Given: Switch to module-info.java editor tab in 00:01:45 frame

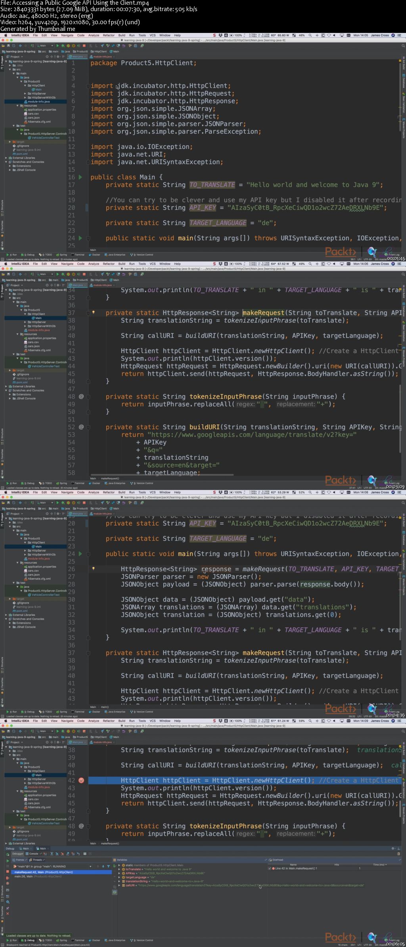Looking at the screenshot, I should pos(102,57).
